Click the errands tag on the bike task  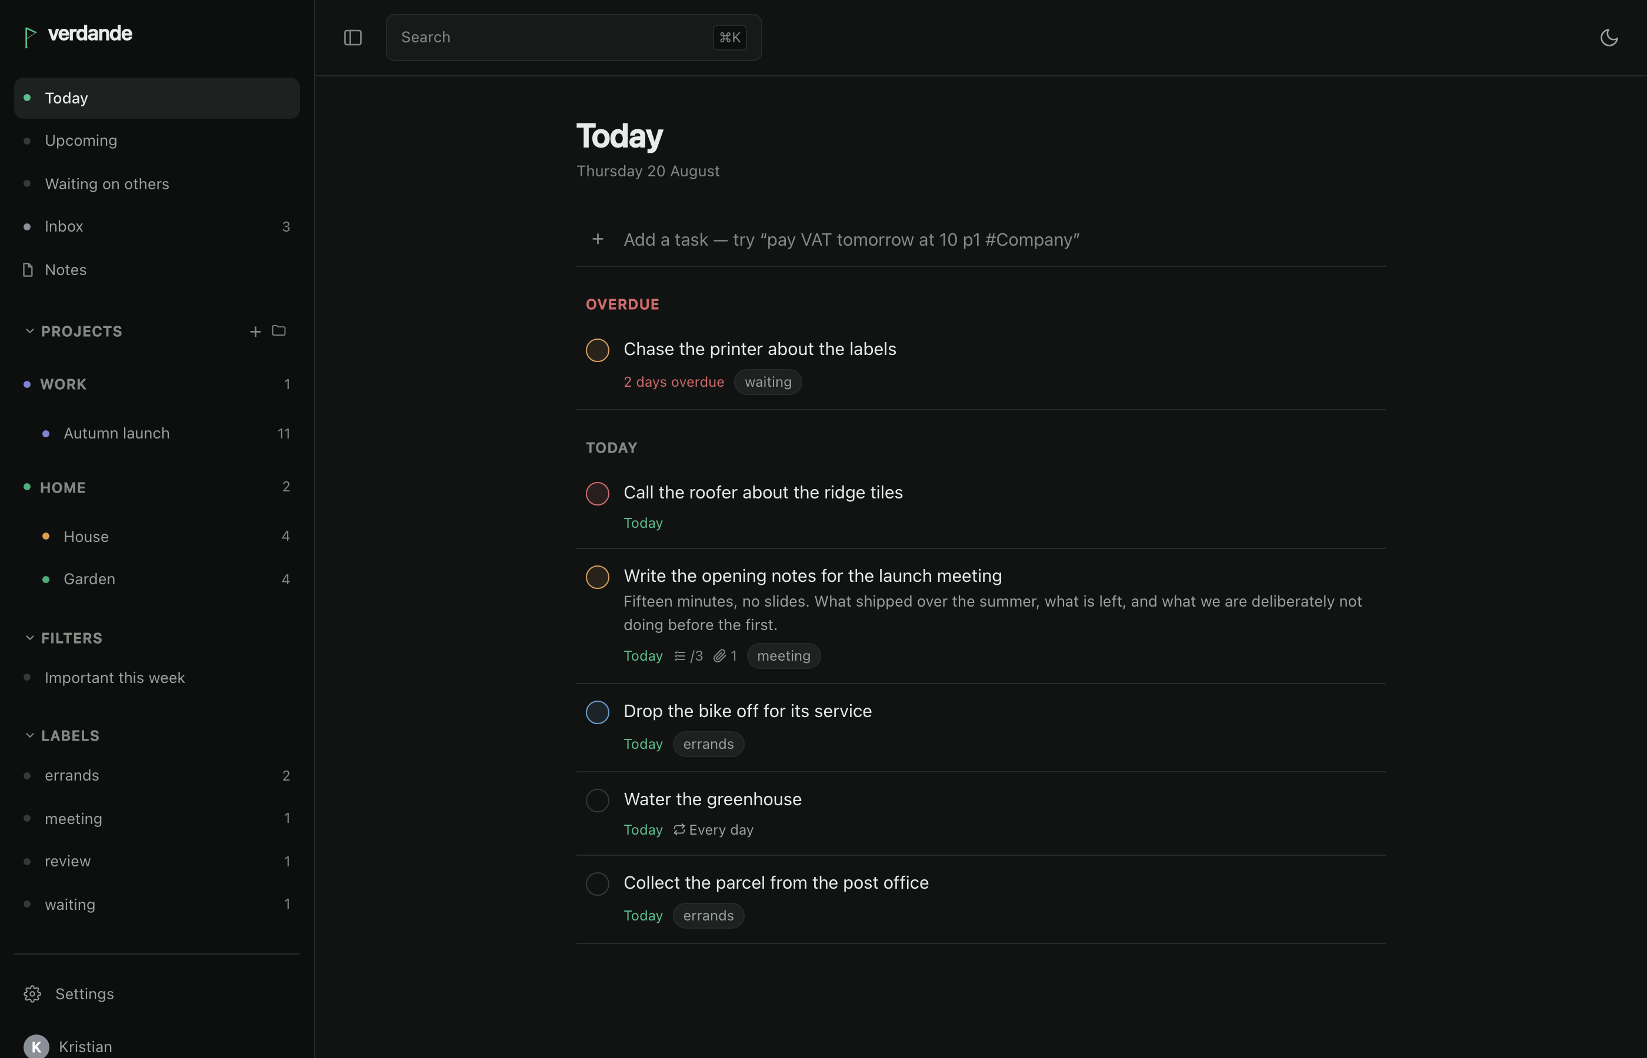(708, 744)
